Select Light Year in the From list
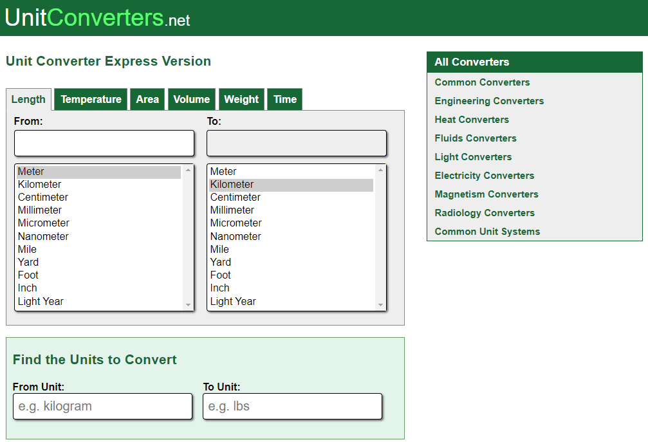This screenshot has width=648, height=442. click(98, 301)
